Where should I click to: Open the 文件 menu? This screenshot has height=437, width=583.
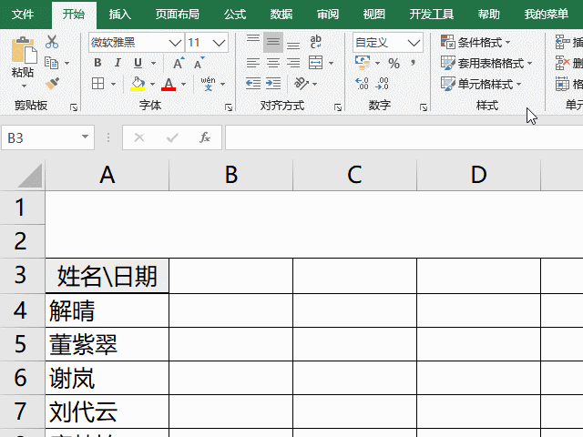click(x=23, y=15)
